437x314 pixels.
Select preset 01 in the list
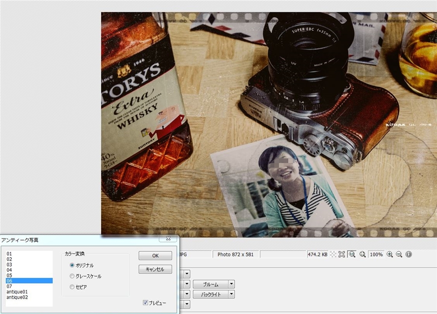pos(29,254)
